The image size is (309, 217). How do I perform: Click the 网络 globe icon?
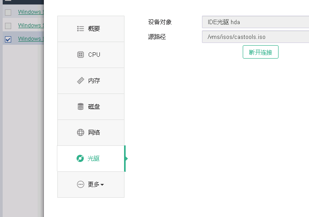pos(81,132)
